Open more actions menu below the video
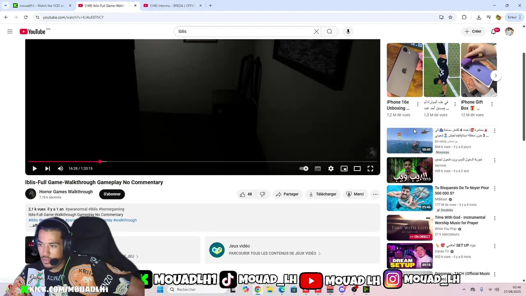 [x=375, y=194]
